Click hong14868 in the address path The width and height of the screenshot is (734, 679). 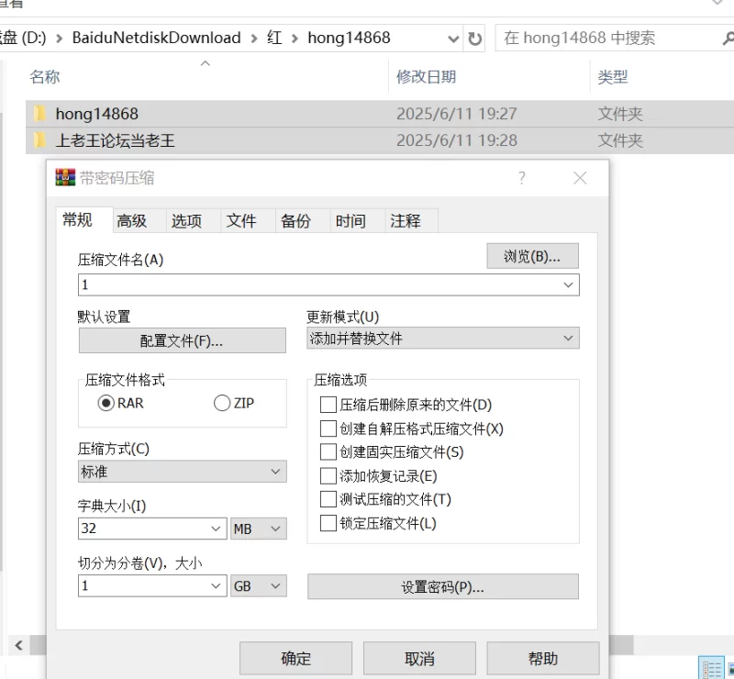point(349,38)
